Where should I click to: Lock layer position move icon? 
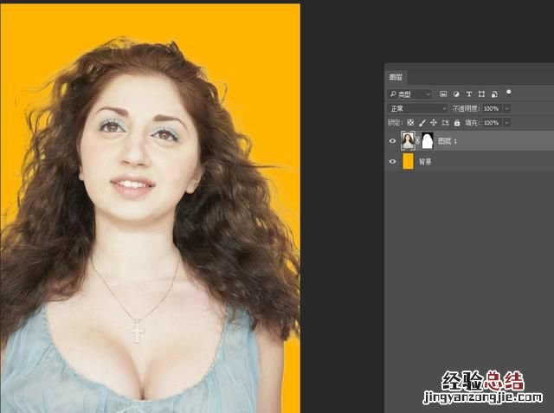coord(434,123)
